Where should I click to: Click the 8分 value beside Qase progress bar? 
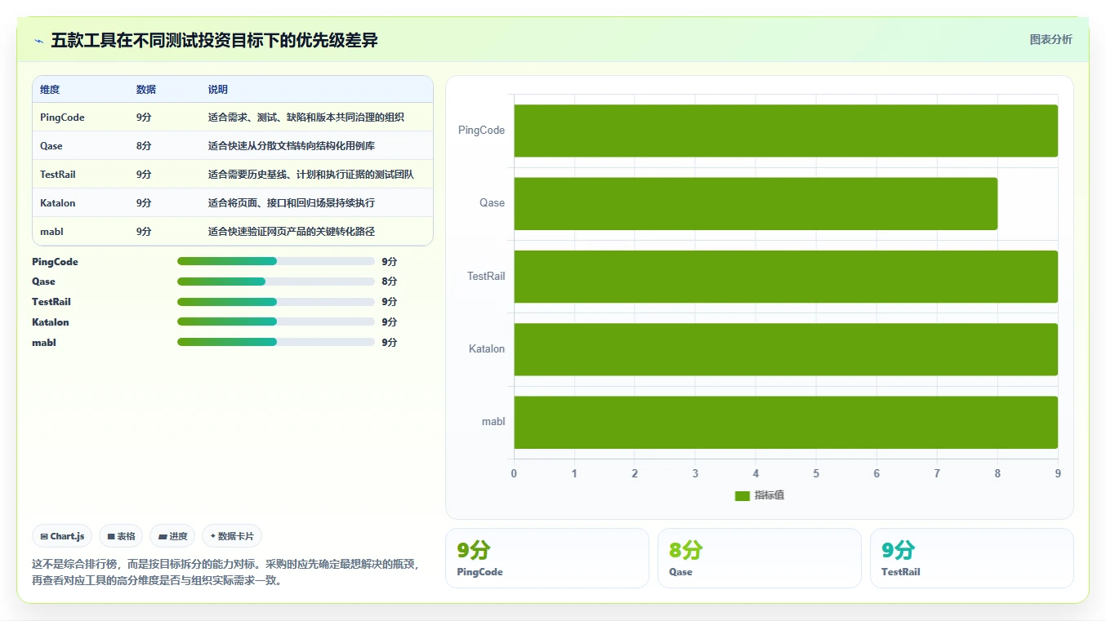coord(389,282)
